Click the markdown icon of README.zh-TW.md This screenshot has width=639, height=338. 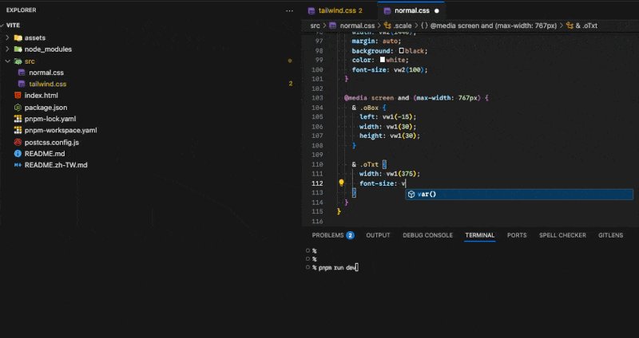coord(18,165)
